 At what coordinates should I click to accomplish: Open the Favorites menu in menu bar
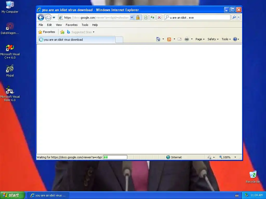tap(72, 25)
